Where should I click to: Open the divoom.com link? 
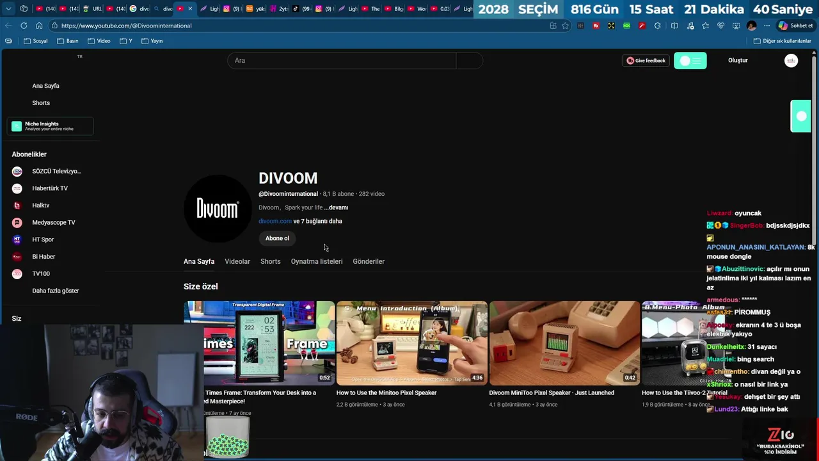[275, 221]
